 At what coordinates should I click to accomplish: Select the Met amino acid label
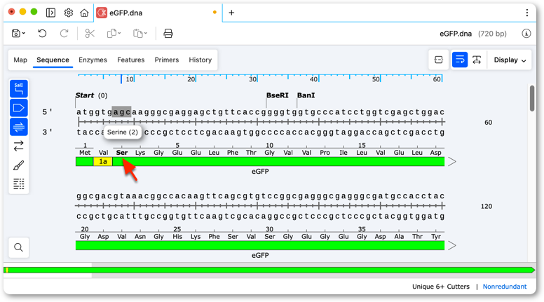click(85, 153)
